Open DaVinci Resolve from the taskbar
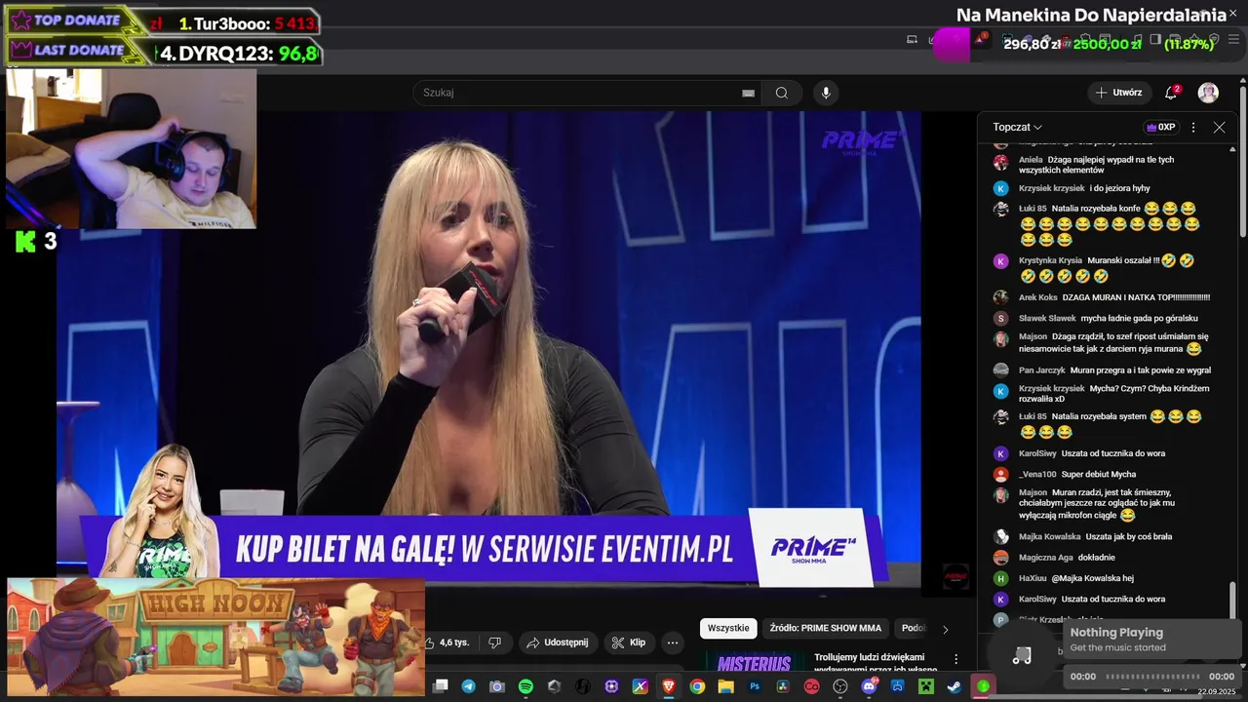The height and width of the screenshot is (702, 1248). 783,686
